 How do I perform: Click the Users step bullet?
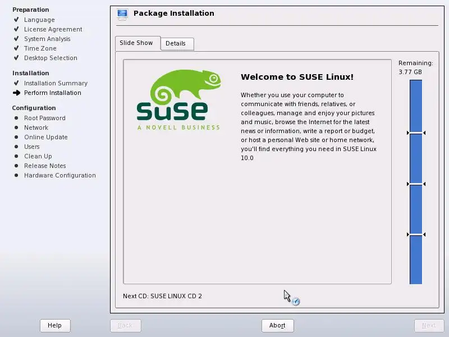[16, 147]
